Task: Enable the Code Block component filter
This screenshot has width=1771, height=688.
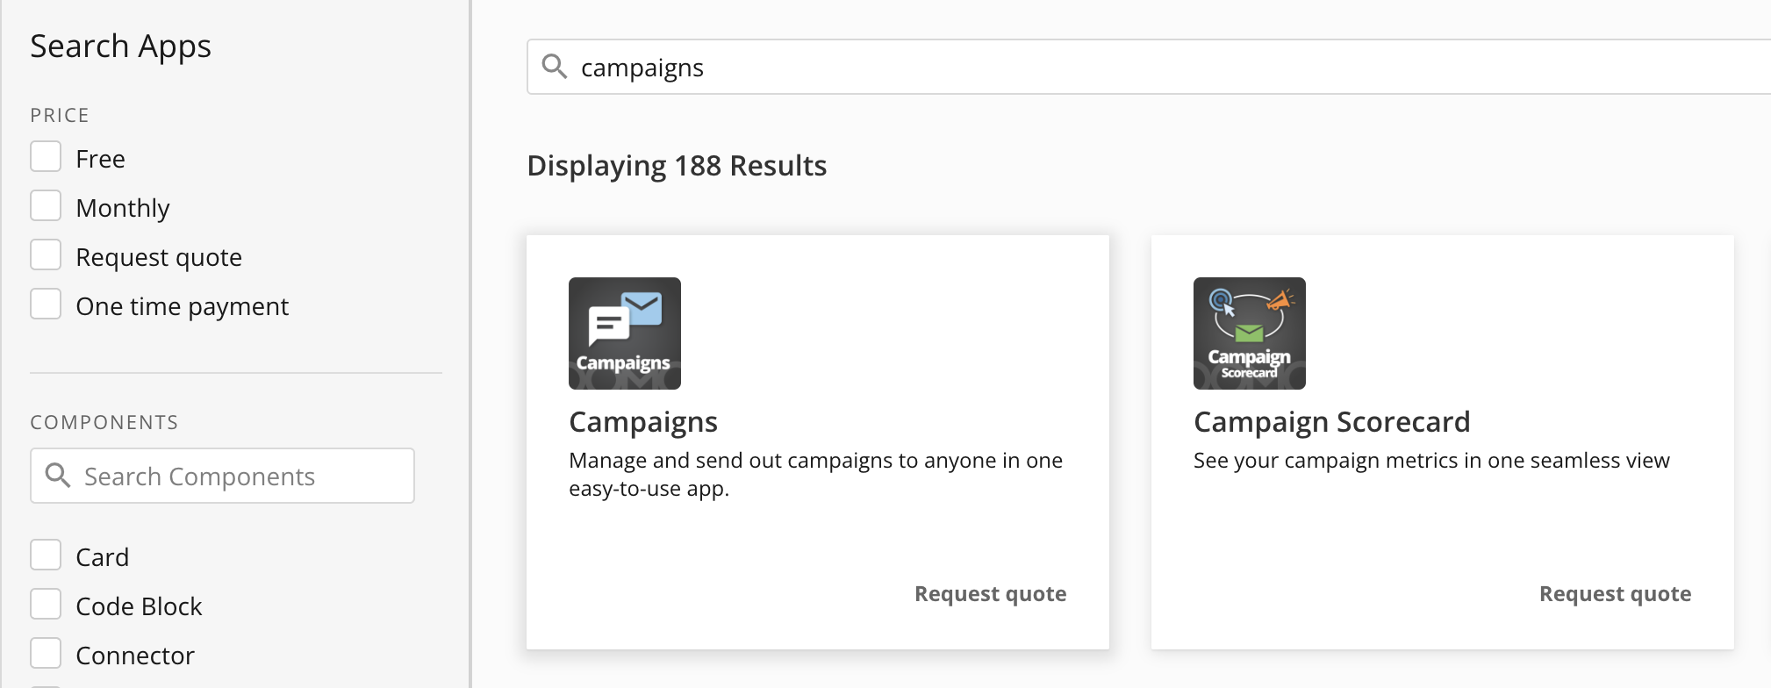Action: pyautogui.click(x=46, y=605)
